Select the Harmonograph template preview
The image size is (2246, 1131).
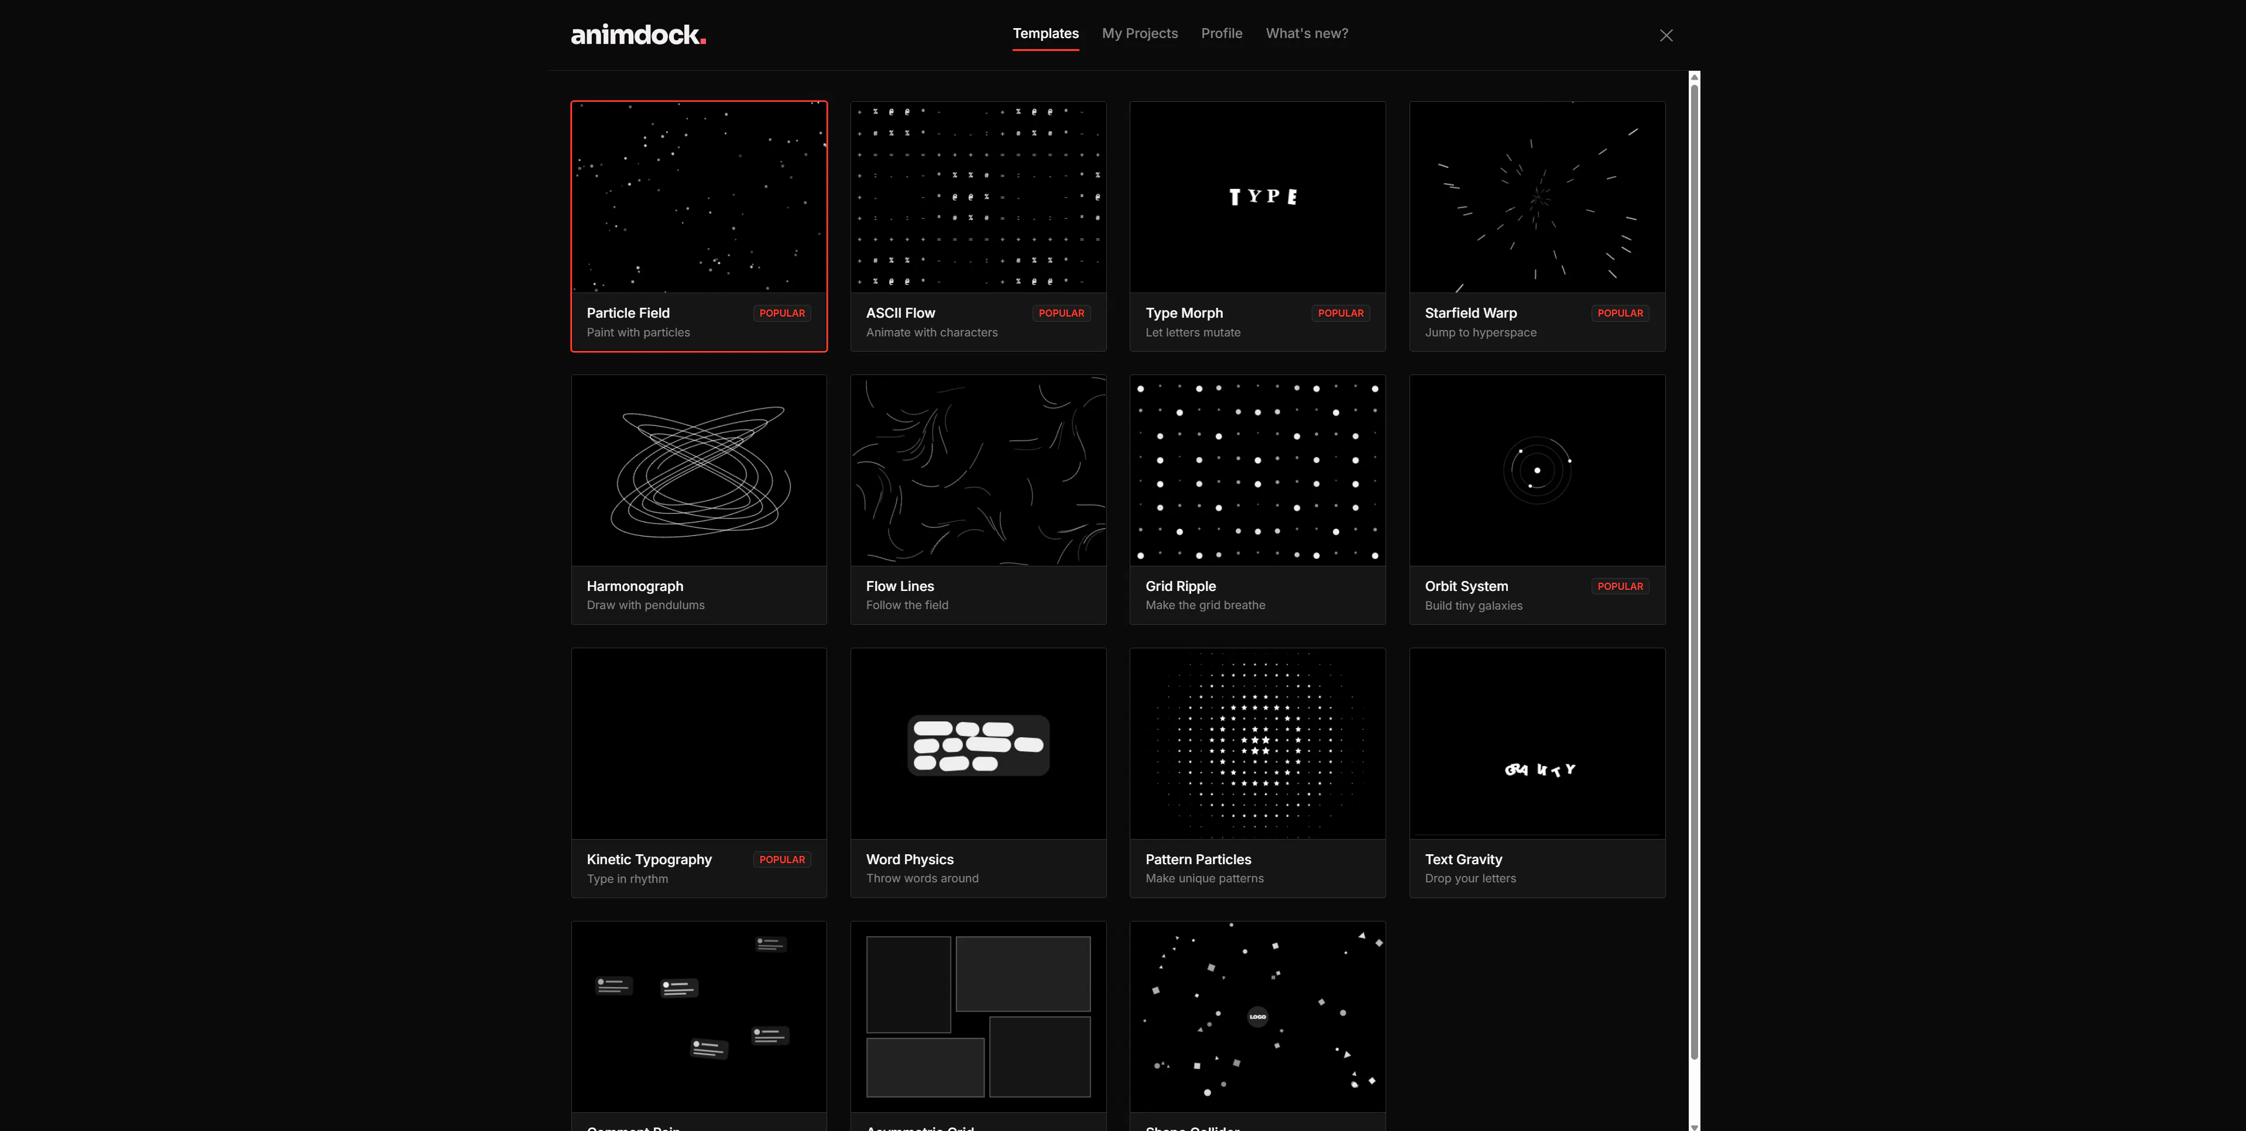[x=699, y=470]
